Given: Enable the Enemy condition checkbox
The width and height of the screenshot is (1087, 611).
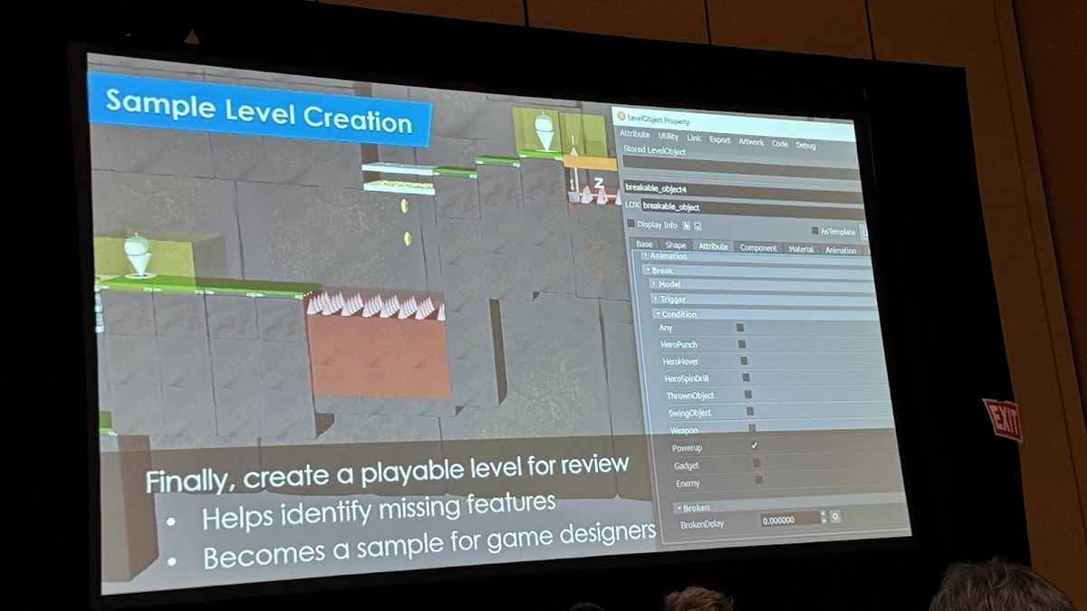Looking at the screenshot, I should coord(758,480).
